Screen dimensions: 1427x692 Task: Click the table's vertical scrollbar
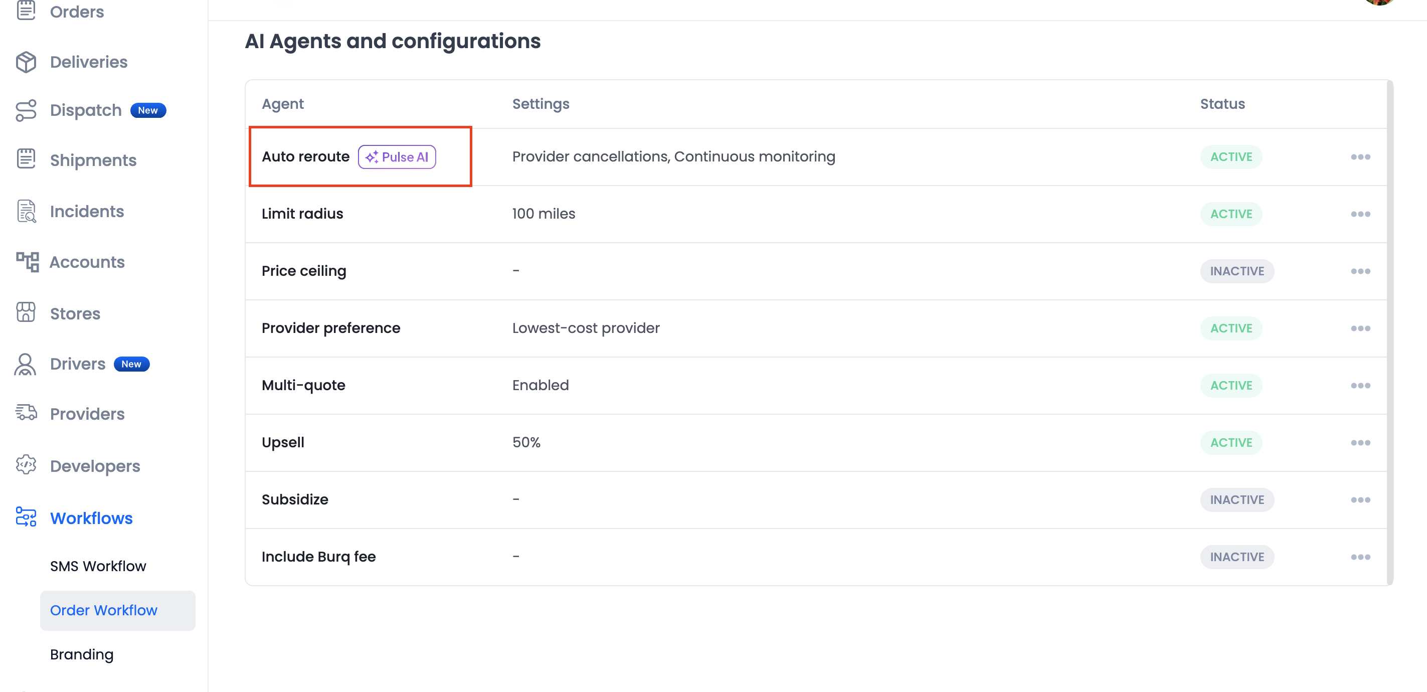pyautogui.click(x=1389, y=332)
